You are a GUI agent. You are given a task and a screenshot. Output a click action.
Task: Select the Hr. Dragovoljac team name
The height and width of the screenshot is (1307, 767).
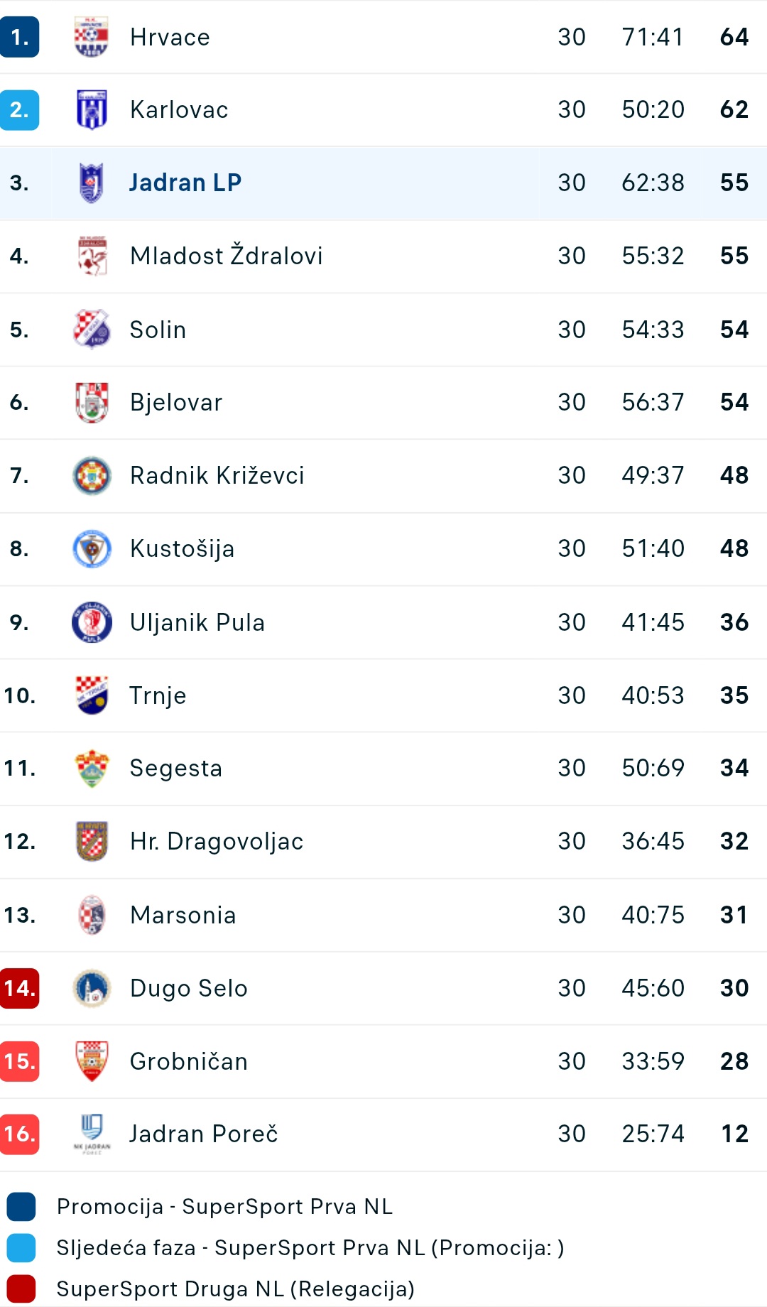tap(217, 842)
